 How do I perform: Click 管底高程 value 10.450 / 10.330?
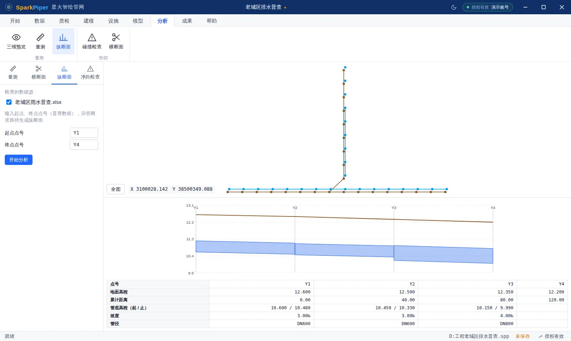pyautogui.click(x=366, y=308)
